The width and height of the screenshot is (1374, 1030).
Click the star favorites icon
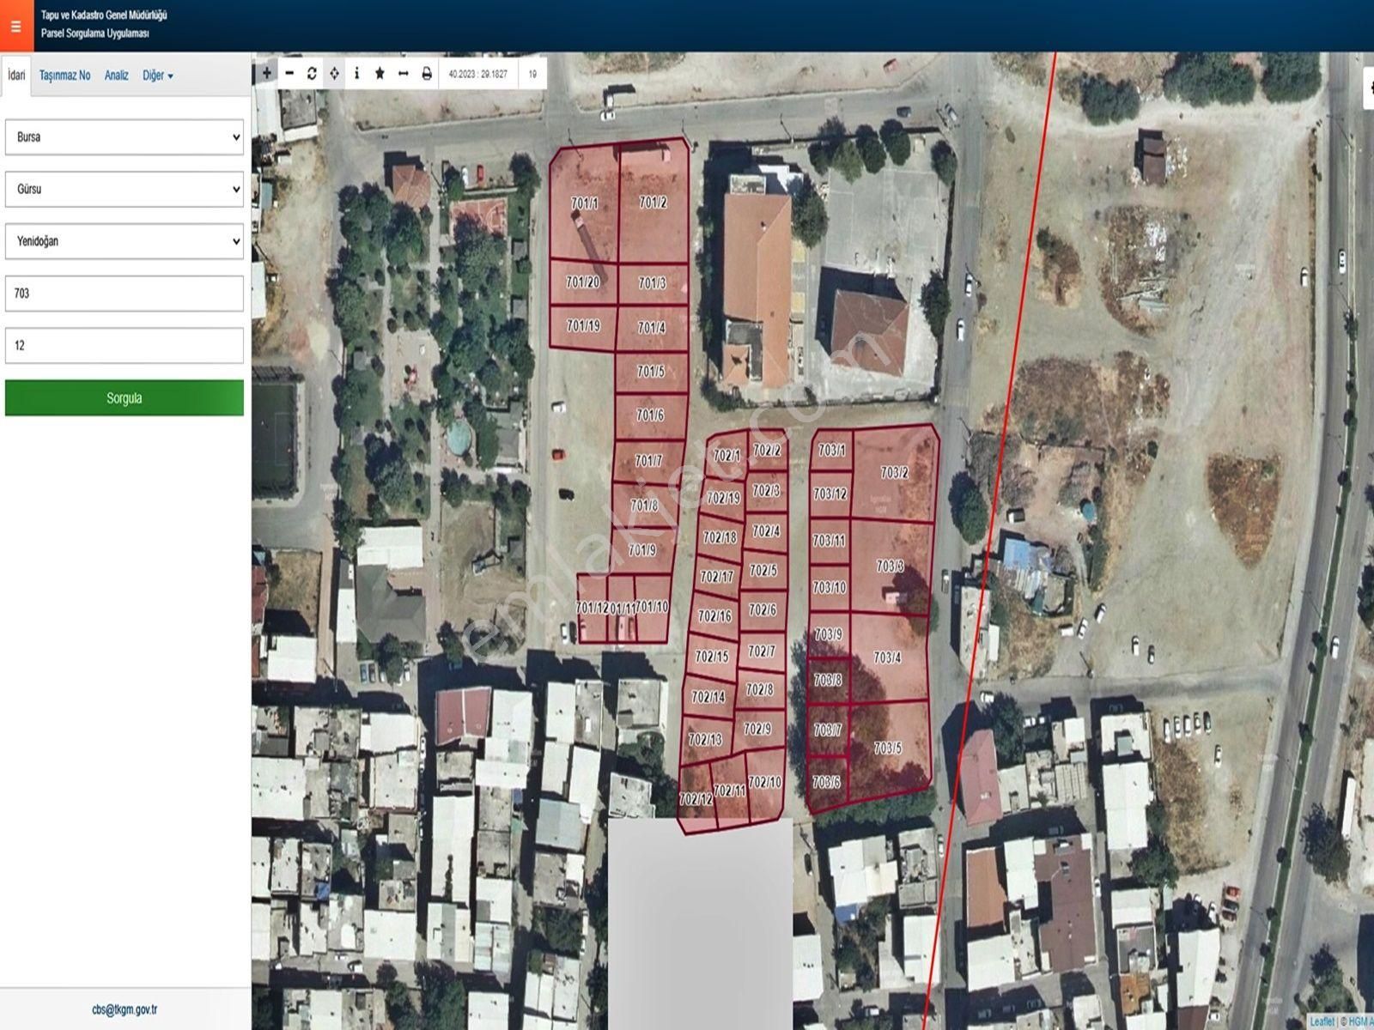click(x=380, y=74)
